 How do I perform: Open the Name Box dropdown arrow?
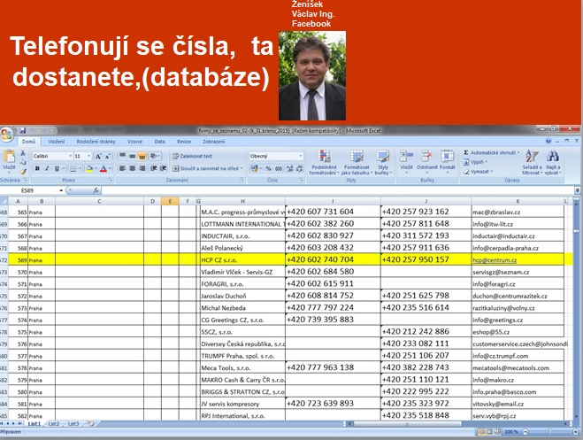pos(61,191)
